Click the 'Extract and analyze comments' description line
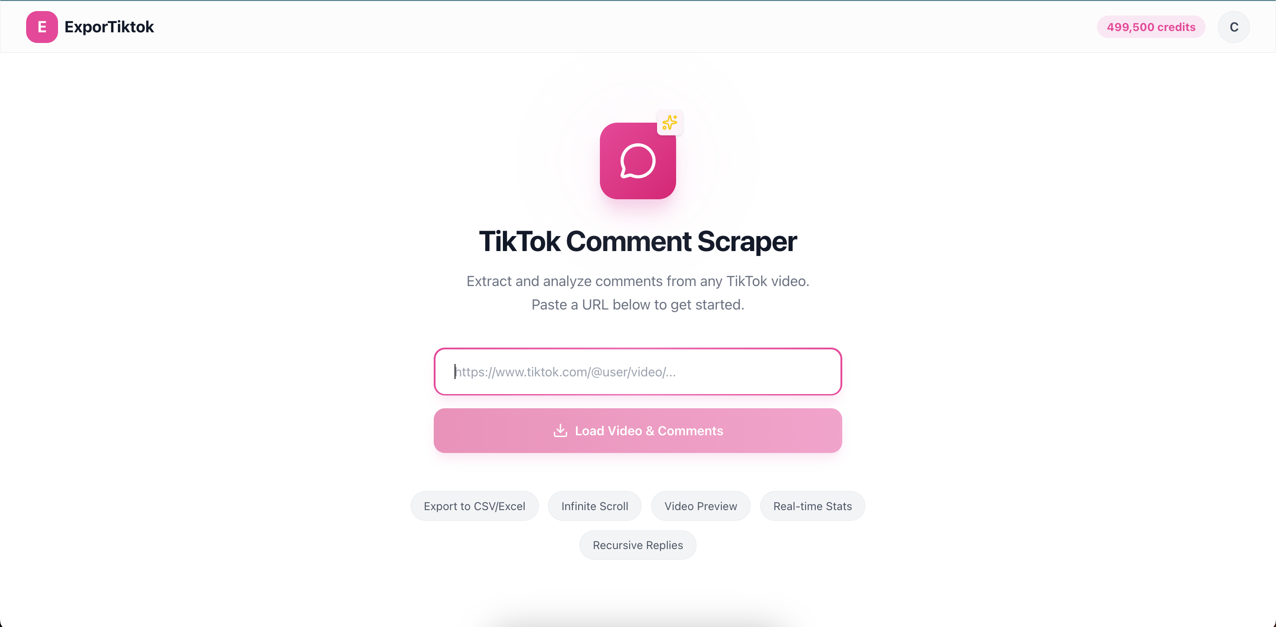The width and height of the screenshot is (1276, 627). point(638,281)
